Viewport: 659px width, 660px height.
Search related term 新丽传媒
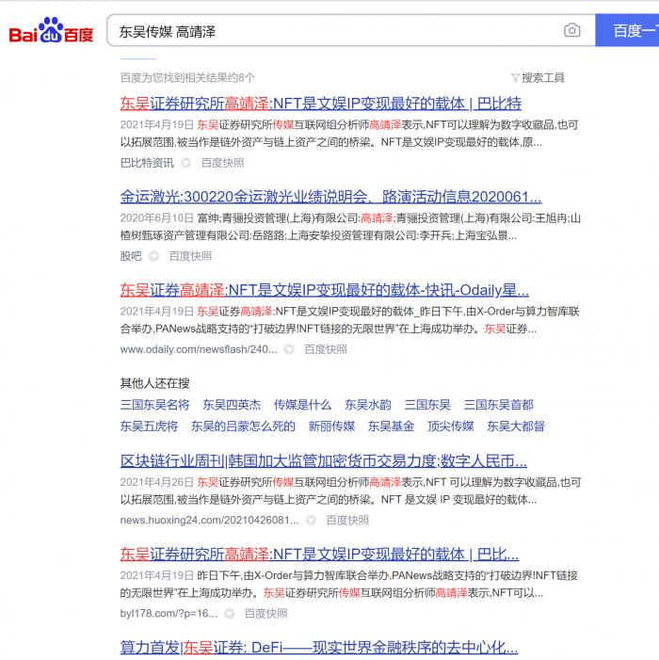click(331, 426)
